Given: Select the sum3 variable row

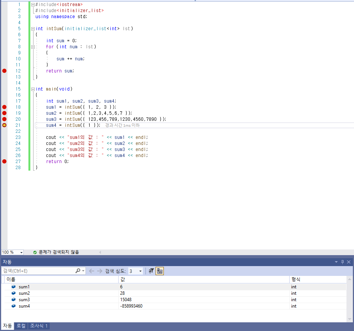Looking at the screenshot, I should [175, 300].
